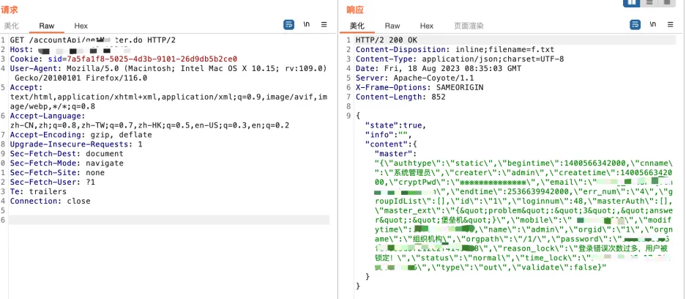The image size is (686, 299).
Task: Switch request view to Hex tab
Action: point(81,26)
